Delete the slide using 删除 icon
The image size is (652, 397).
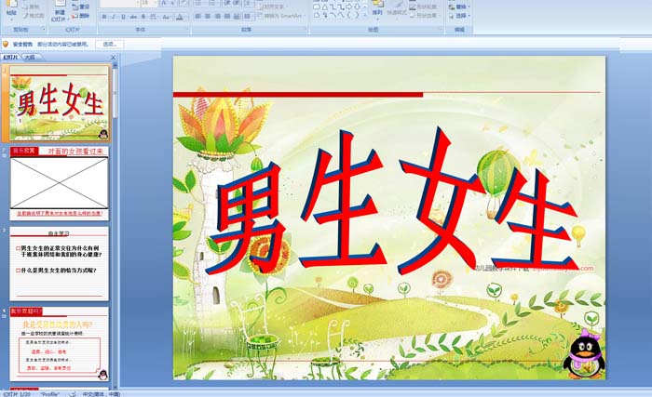pos(81,16)
